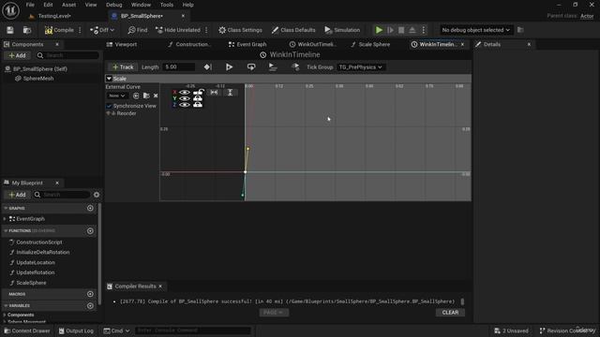Click the timeline Length field

pyautogui.click(x=178, y=66)
